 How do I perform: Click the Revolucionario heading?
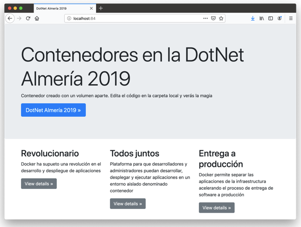pyautogui.click(x=50, y=154)
